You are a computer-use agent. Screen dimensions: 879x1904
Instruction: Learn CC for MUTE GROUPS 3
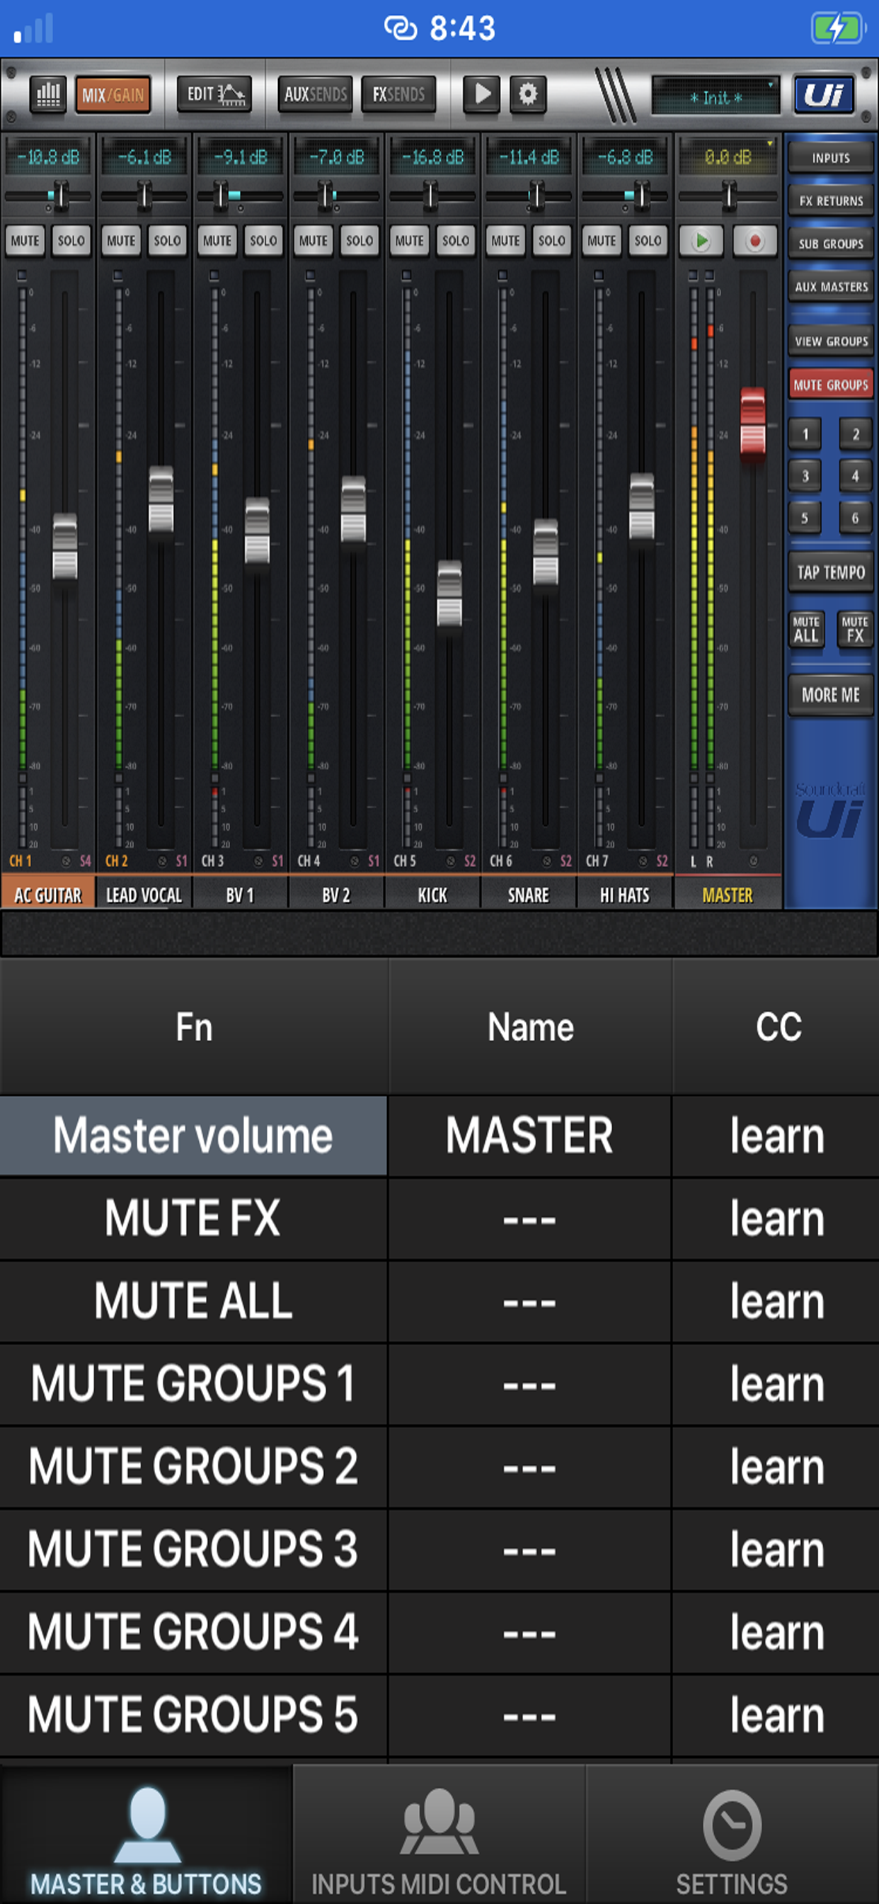[776, 1550]
